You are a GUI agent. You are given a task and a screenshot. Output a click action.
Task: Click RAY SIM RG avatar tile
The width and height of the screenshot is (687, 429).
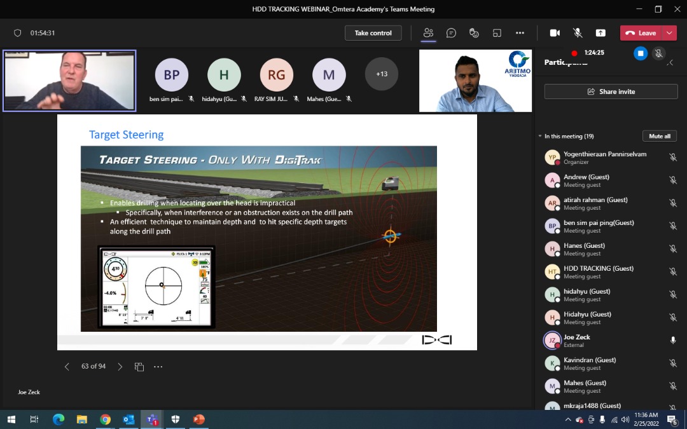point(277,74)
